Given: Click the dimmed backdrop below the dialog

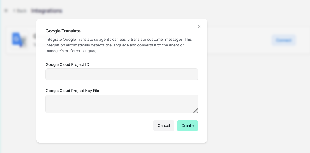Looking at the screenshot, I should coord(122,148).
